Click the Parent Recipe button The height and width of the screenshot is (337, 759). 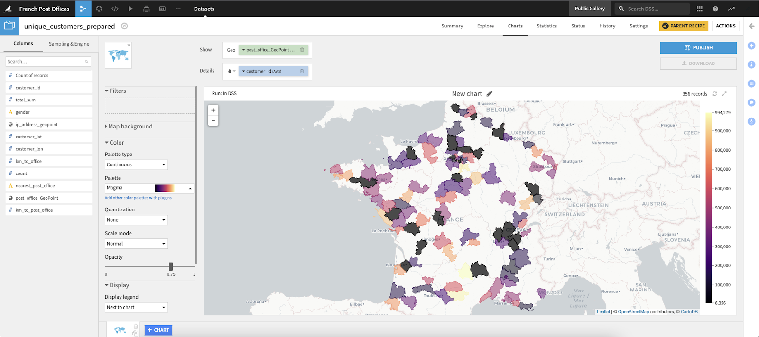click(x=683, y=26)
